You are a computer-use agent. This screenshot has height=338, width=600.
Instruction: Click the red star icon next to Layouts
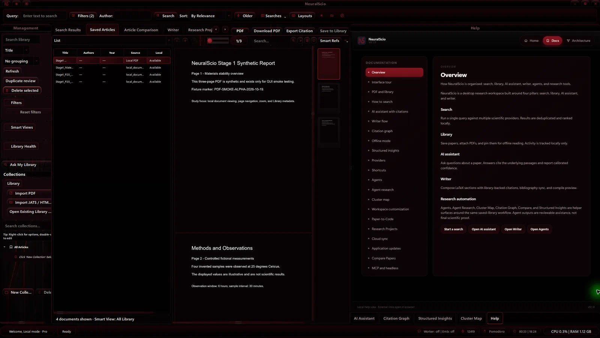(x=321, y=16)
